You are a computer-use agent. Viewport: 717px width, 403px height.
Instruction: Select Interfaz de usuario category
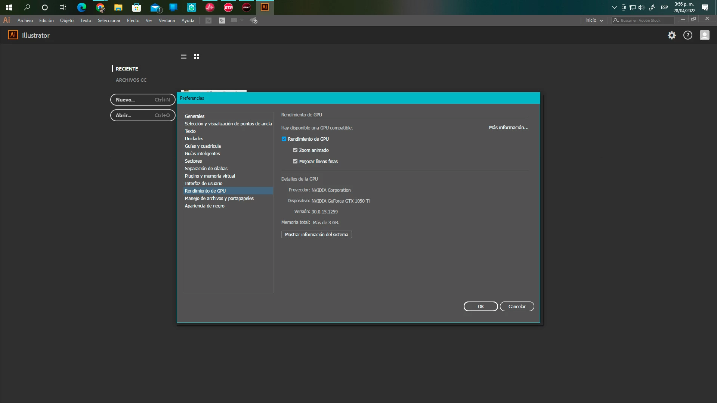click(x=228, y=184)
